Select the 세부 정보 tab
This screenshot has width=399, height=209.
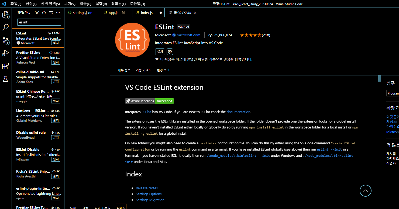point(124,70)
